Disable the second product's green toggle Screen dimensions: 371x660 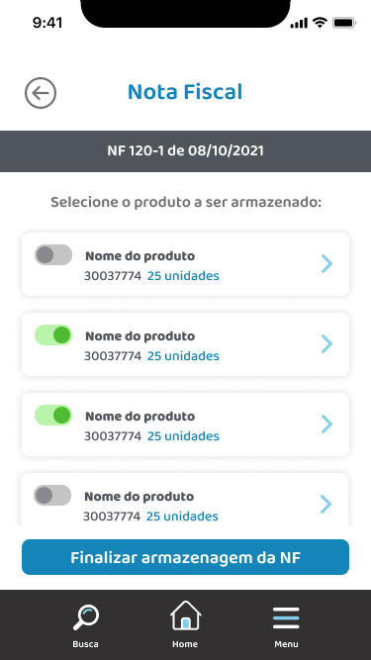(53, 335)
